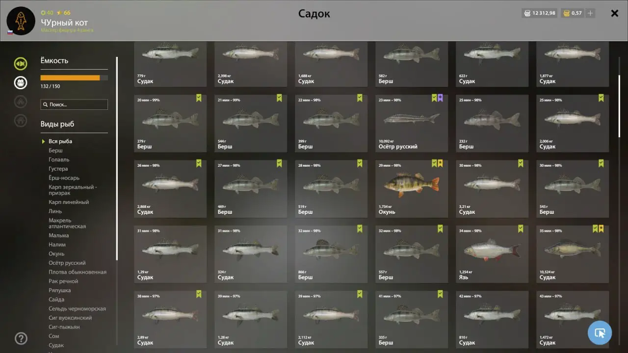Open the house icon in left sidebar
This screenshot has width=628, height=353.
pyautogui.click(x=21, y=120)
